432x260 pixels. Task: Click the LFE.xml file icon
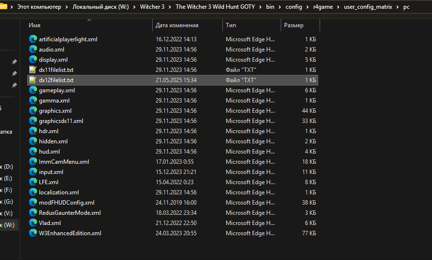(x=33, y=182)
